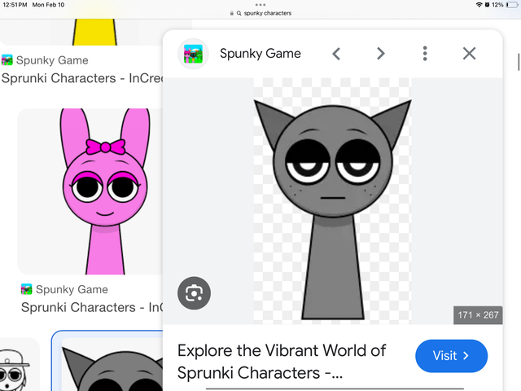
Task: Open Sprunki Characters link under yellow character
Action: pos(82,78)
